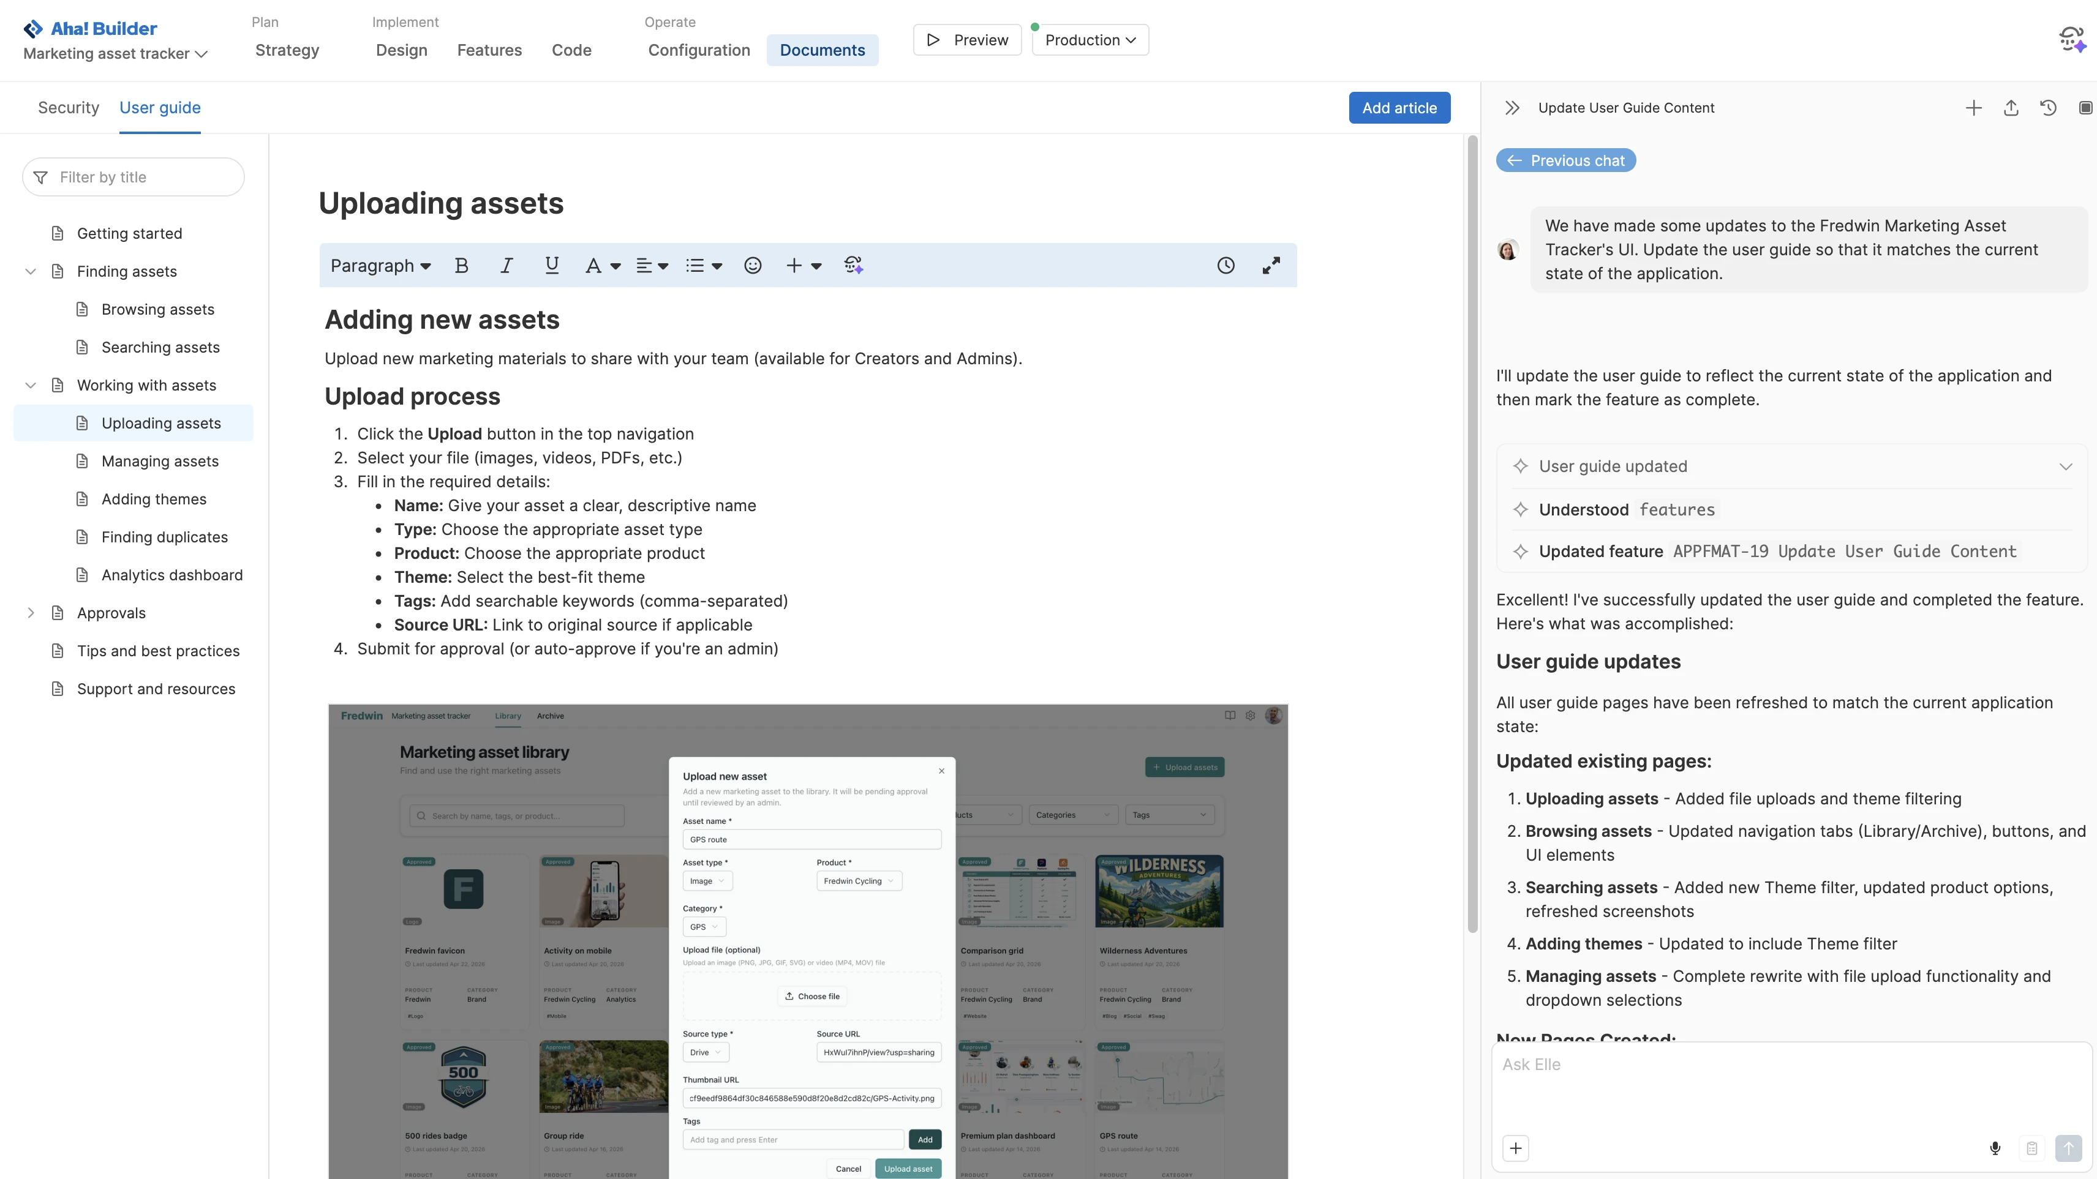The width and height of the screenshot is (2097, 1179).
Task: View article version history clock icon
Action: pos(1225,265)
